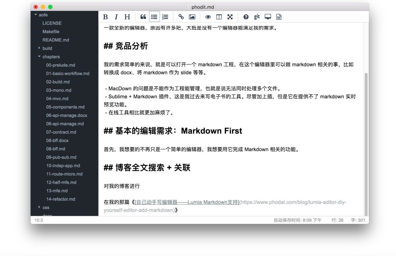The width and height of the screenshot is (396, 256).
Task: Click the document icon in title bar
Action: click(187, 7)
